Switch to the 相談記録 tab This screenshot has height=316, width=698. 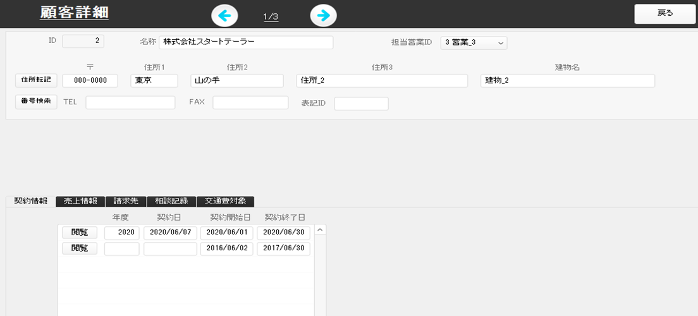click(171, 201)
